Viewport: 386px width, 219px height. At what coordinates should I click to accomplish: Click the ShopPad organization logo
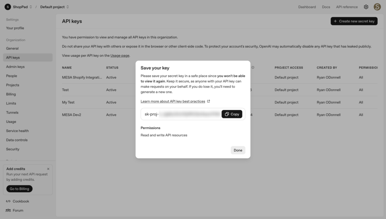pyautogui.click(x=8, y=6)
